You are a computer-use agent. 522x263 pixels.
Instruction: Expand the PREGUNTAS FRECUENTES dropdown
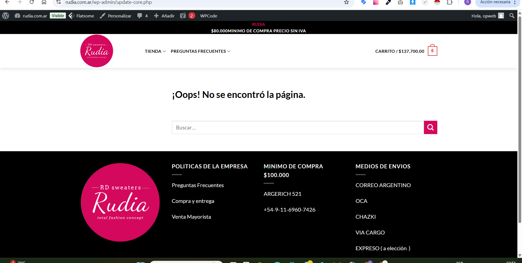(x=200, y=51)
